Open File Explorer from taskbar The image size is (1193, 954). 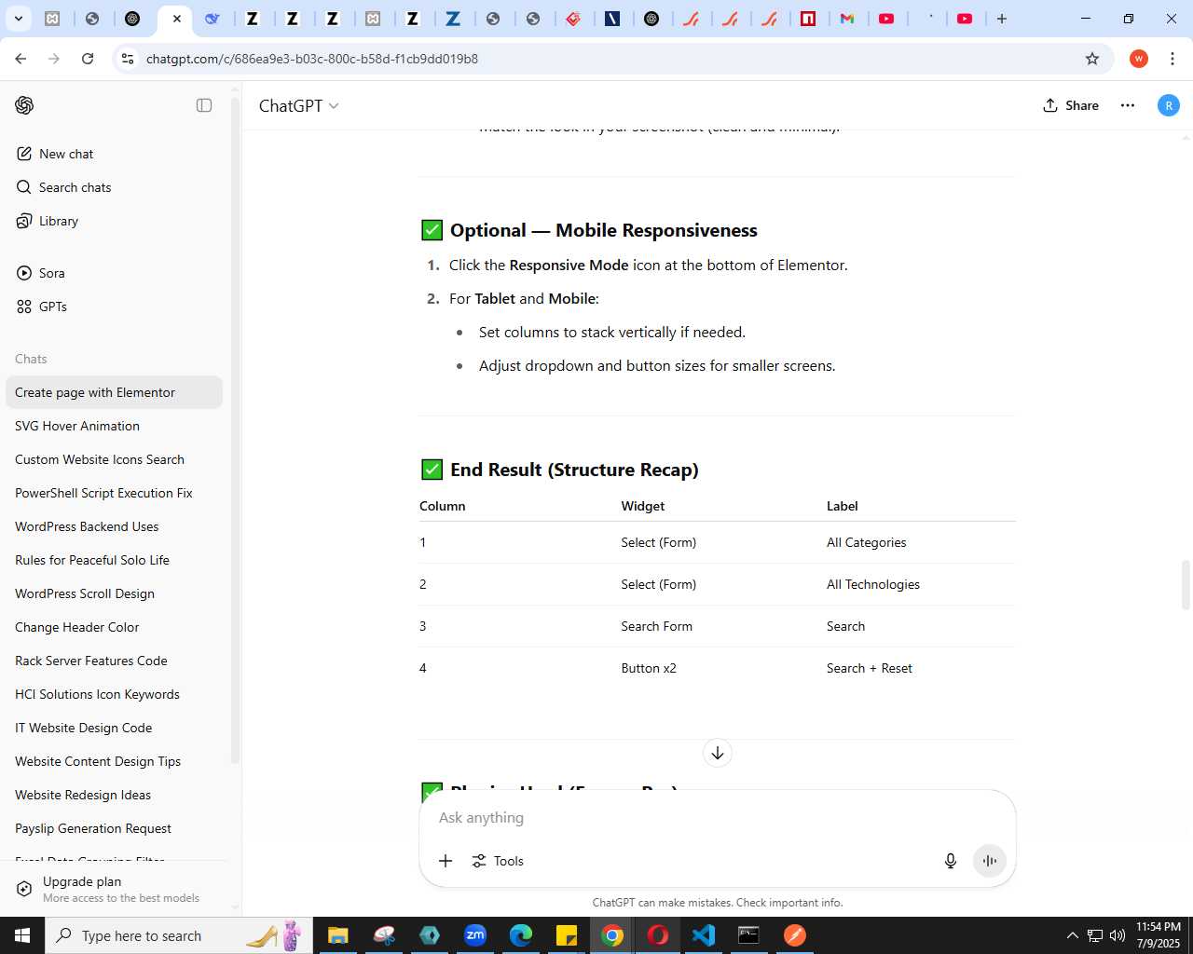tap(337, 935)
